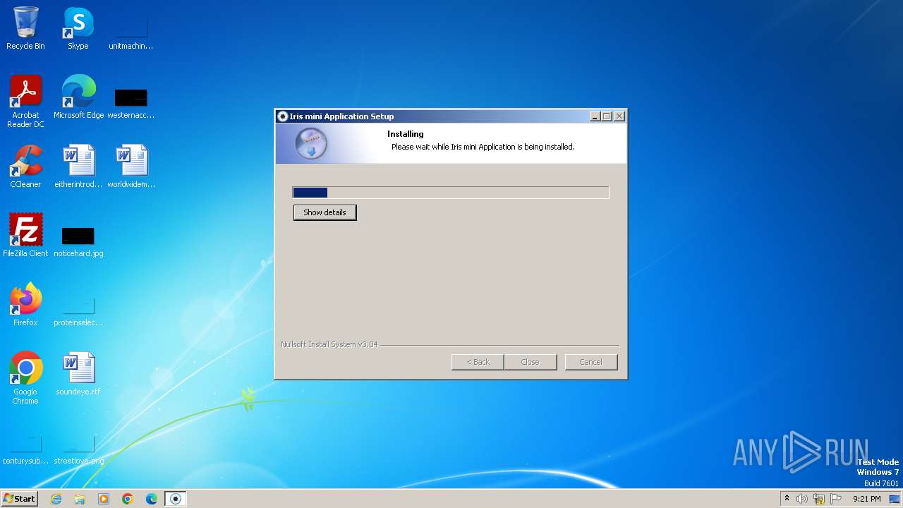Open Google Chrome desktop shortcut
Screen dimensions: 903x508
[x=25, y=378]
